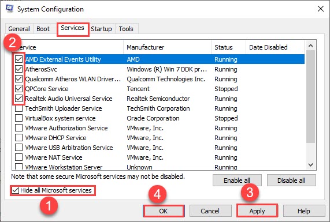Image resolution: width=330 pixels, height=222 pixels.
Task: Open the Boot tab
Action: click(x=43, y=29)
